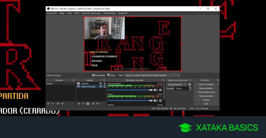Move selected source up in Fuentes

click(93, 104)
